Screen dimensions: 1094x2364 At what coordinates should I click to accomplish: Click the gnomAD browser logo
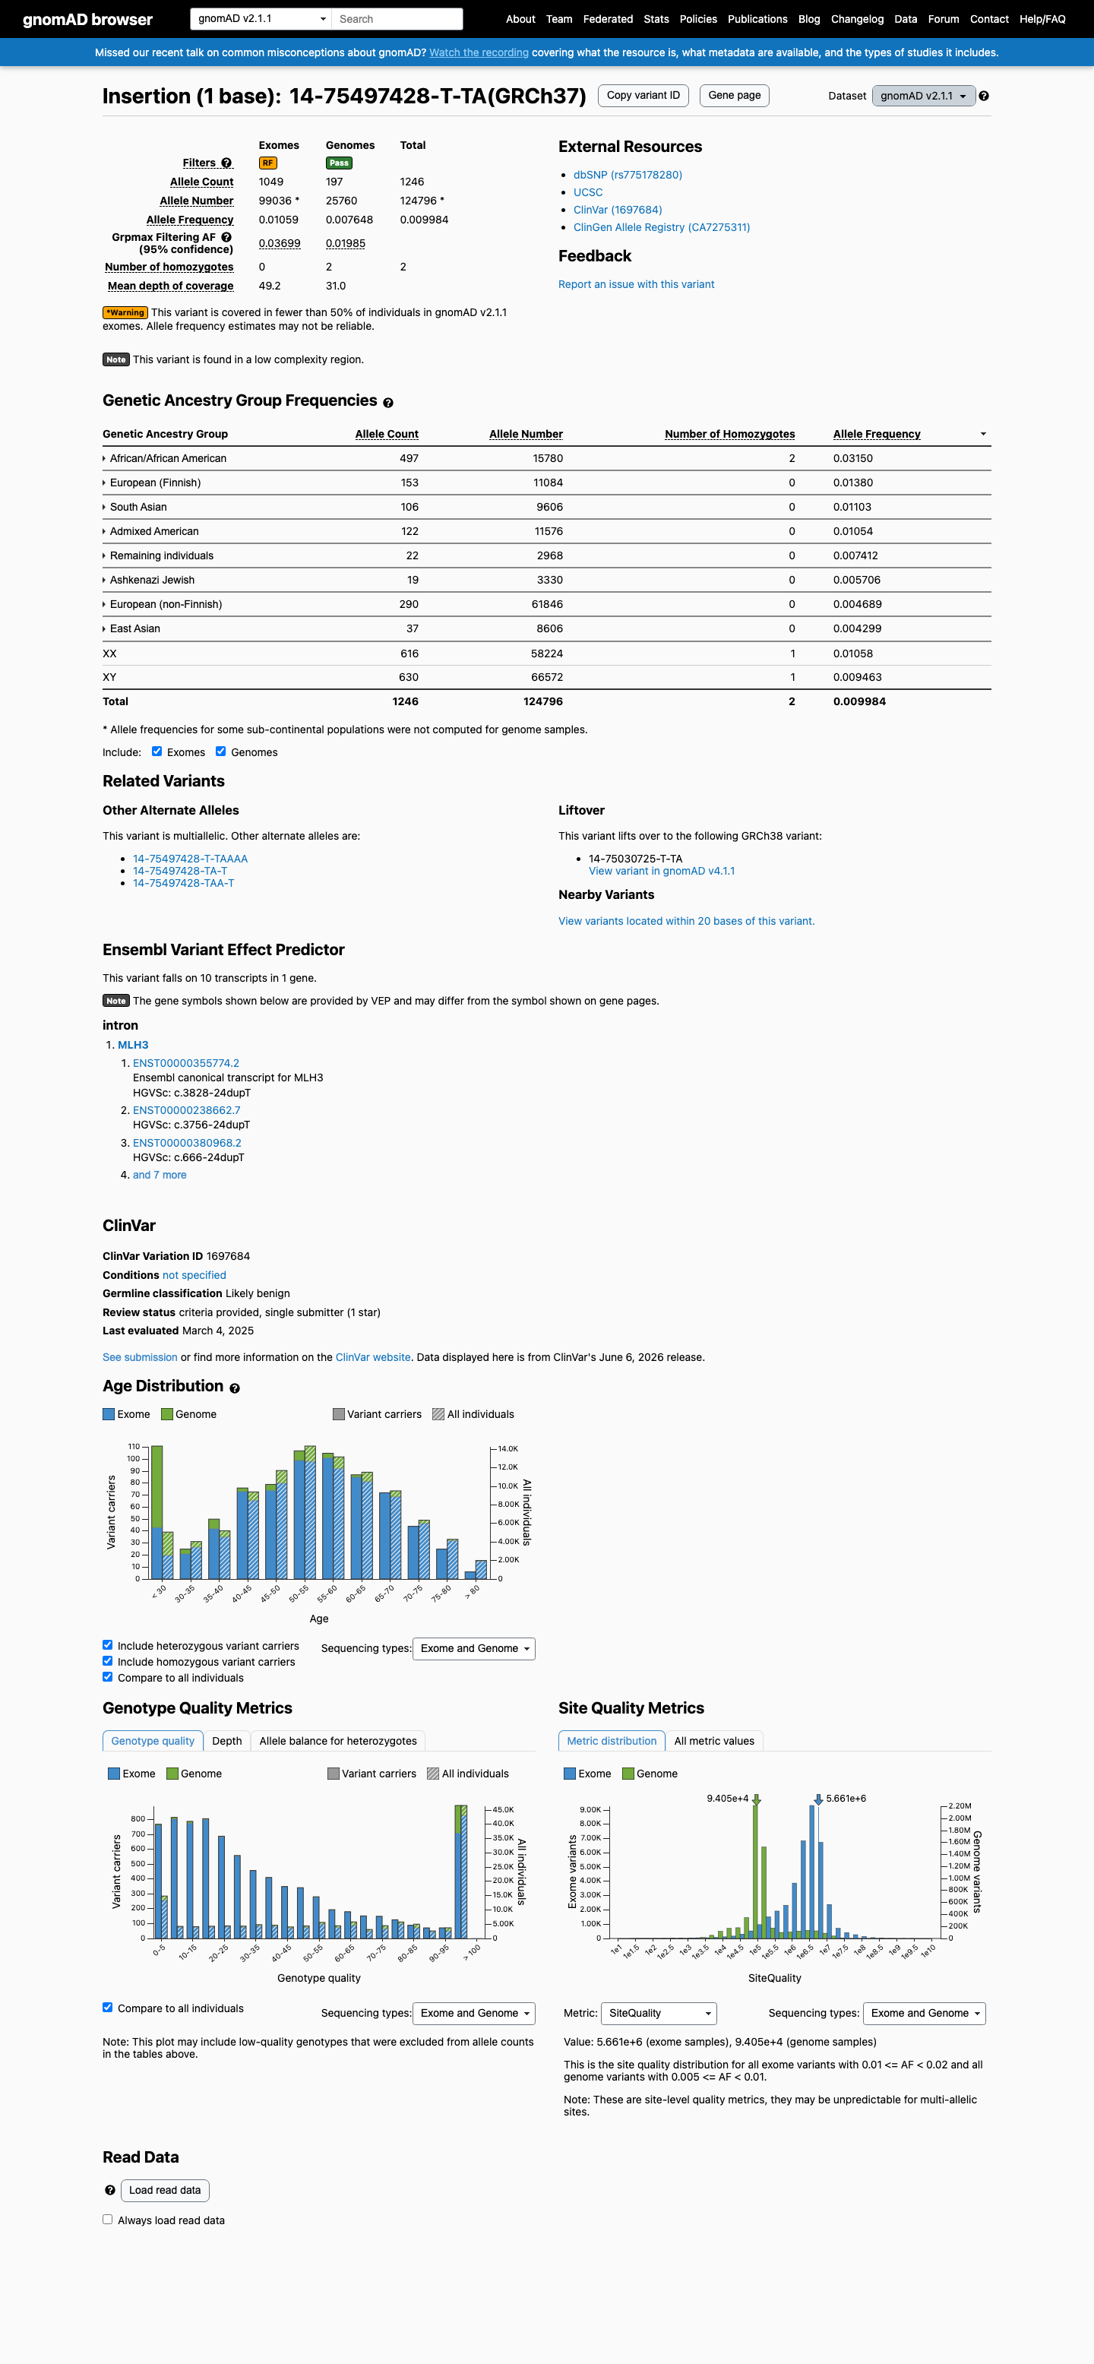click(x=88, y=19)
